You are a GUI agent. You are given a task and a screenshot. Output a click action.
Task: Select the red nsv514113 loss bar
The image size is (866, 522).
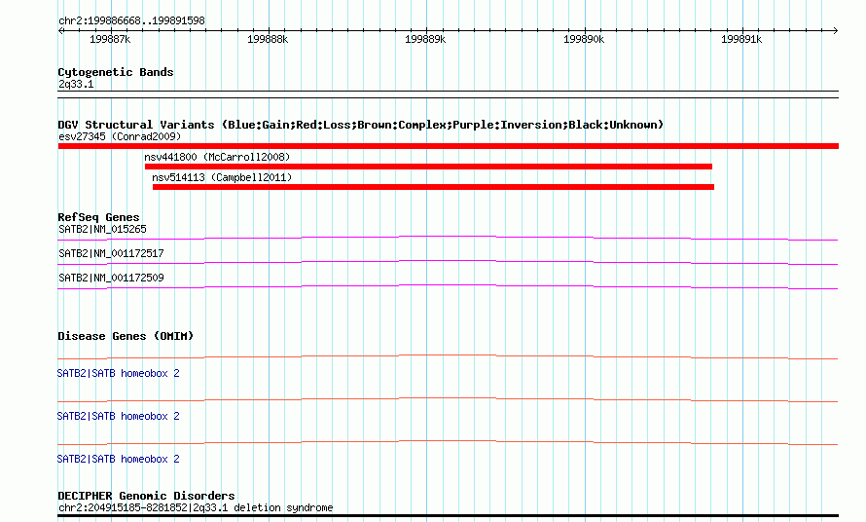(x=434, y=187)
